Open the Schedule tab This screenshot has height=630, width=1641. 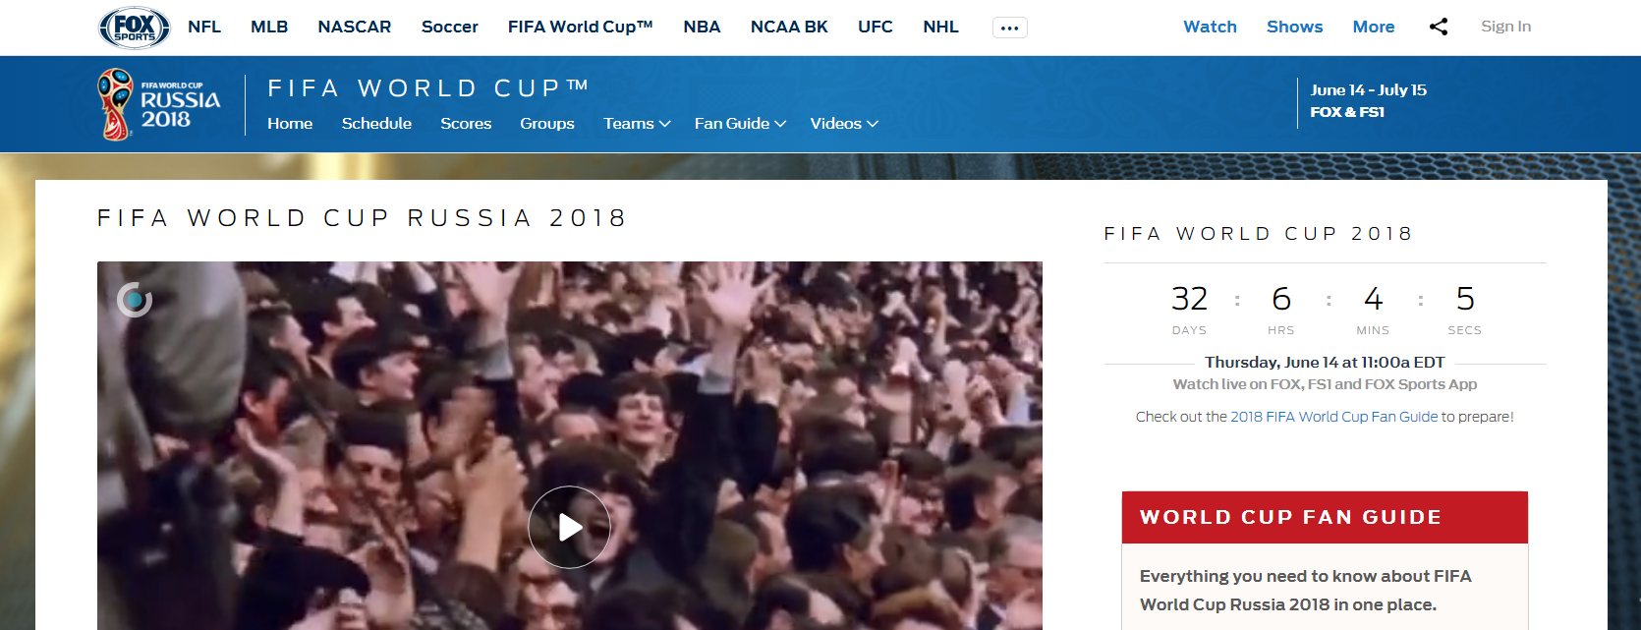click(376, 123)
